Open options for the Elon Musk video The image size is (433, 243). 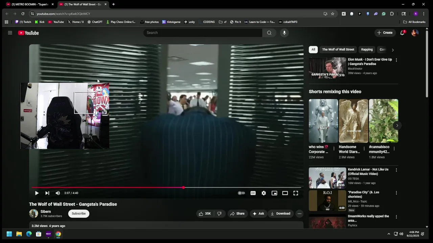tap(396, 60)
